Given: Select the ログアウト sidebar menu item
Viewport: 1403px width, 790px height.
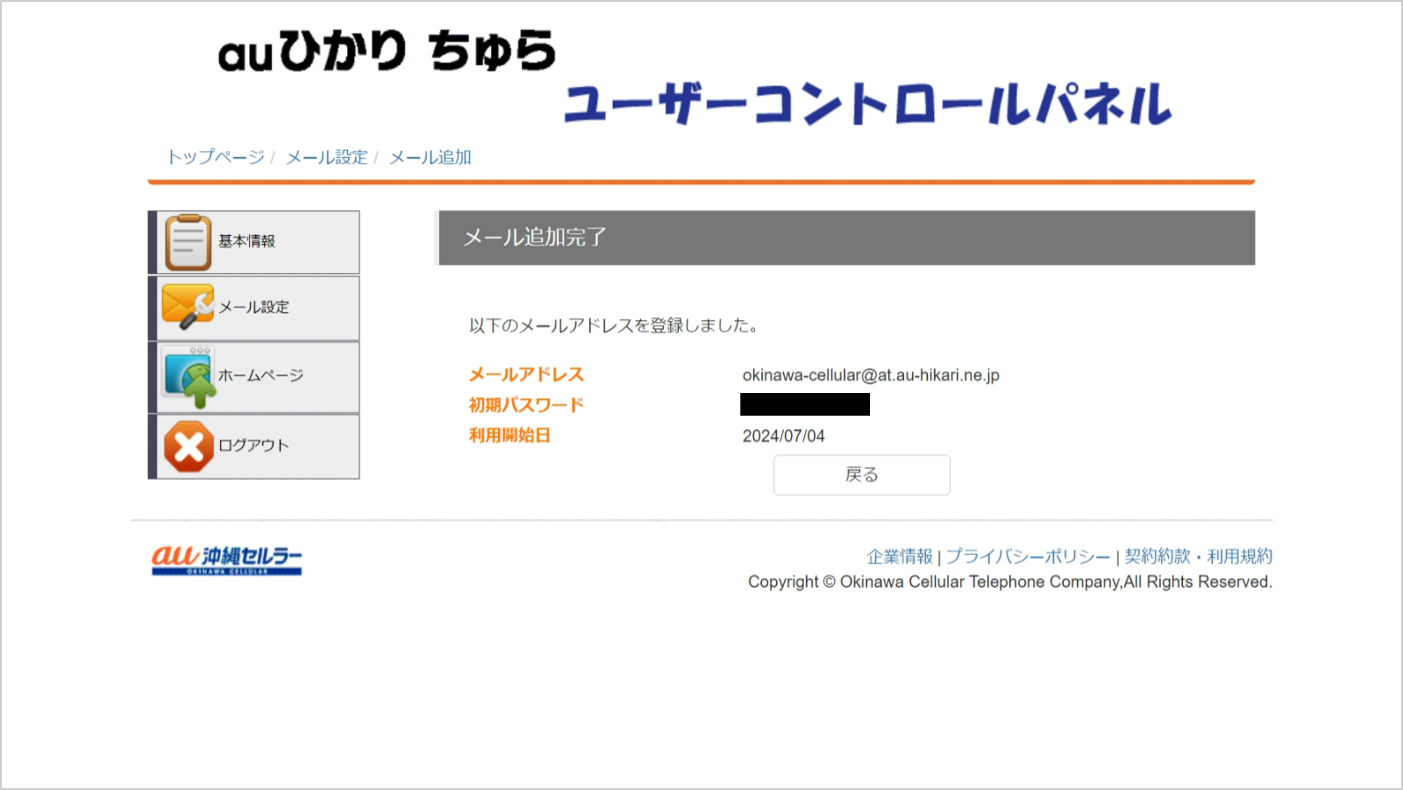Looking at the screenshot, I should 254,447.
